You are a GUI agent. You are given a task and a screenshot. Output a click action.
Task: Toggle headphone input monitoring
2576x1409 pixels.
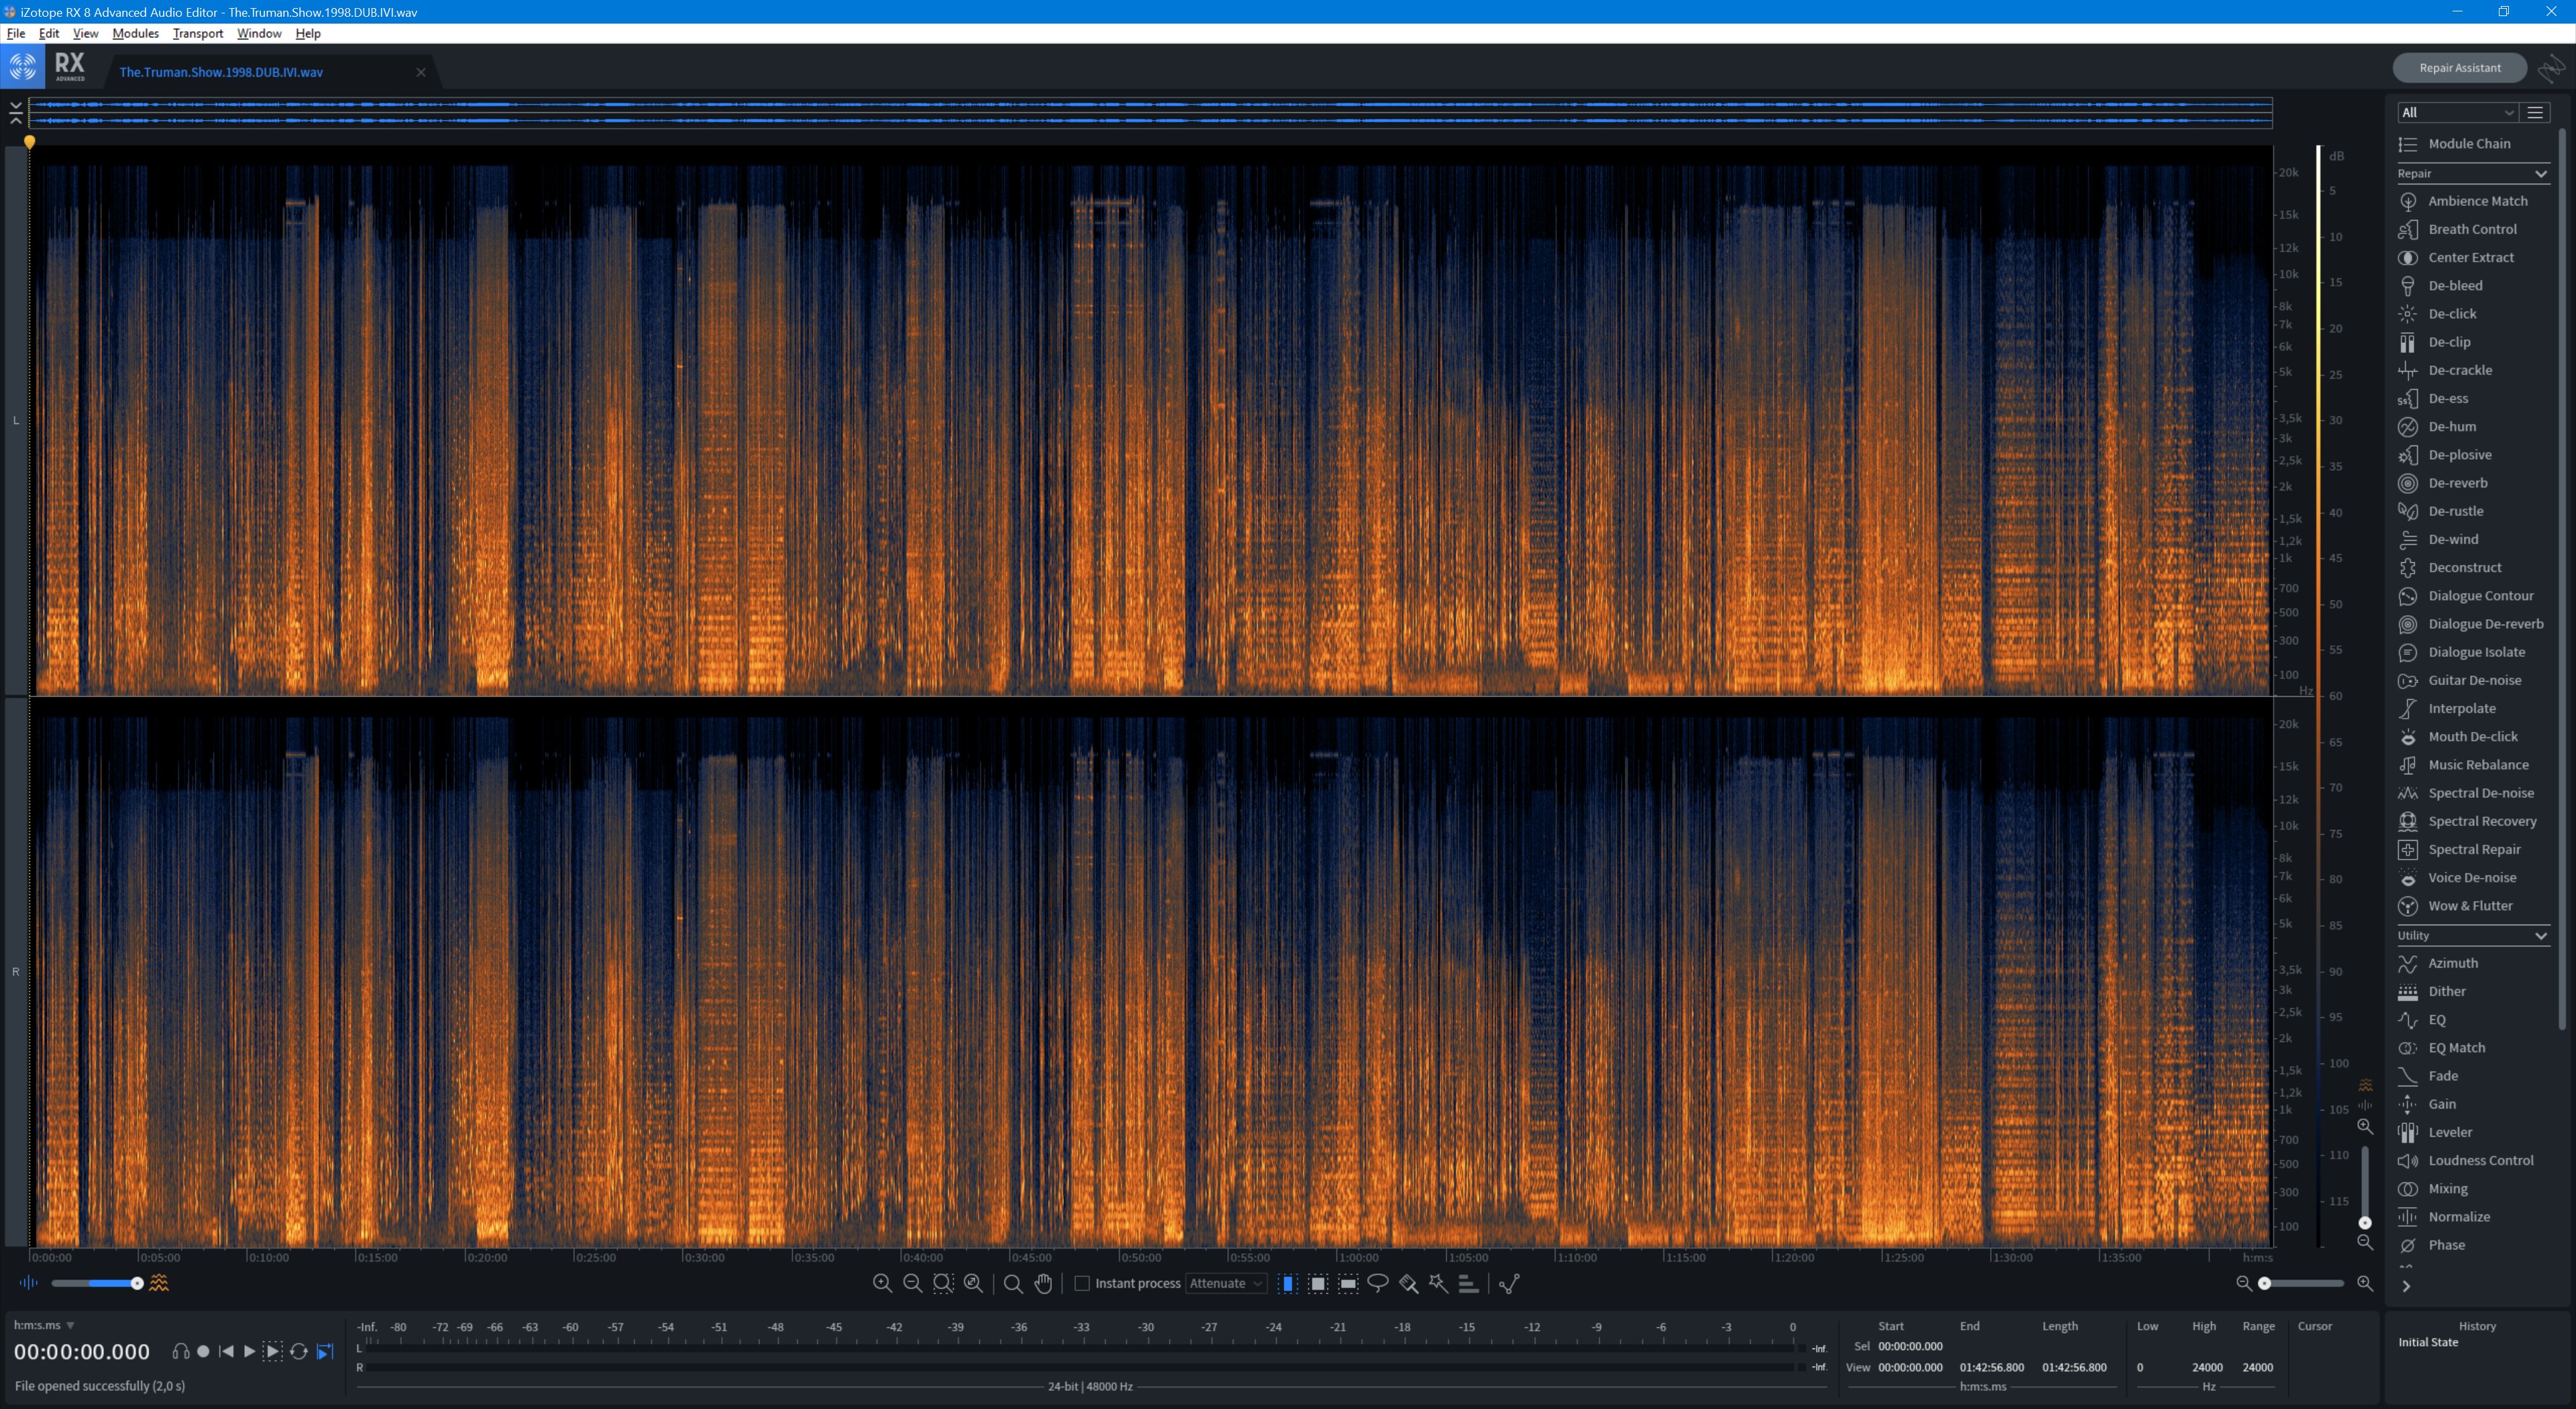click(180, 1351)
